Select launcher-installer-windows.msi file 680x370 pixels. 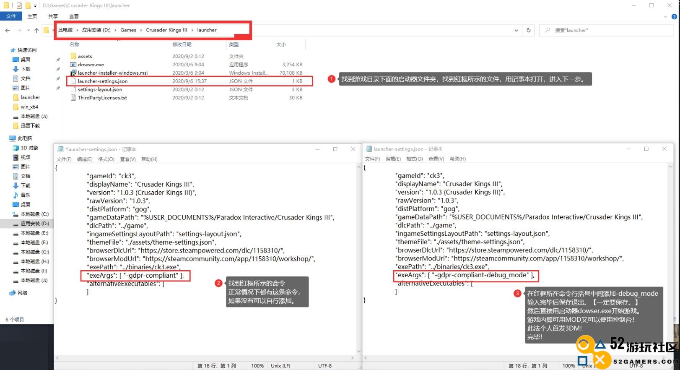pyautogui.click(x=113, y=73)
